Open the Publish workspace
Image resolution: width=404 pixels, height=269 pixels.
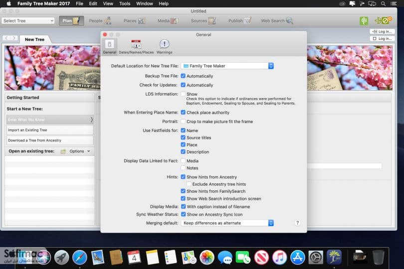[x=239, y=20]
